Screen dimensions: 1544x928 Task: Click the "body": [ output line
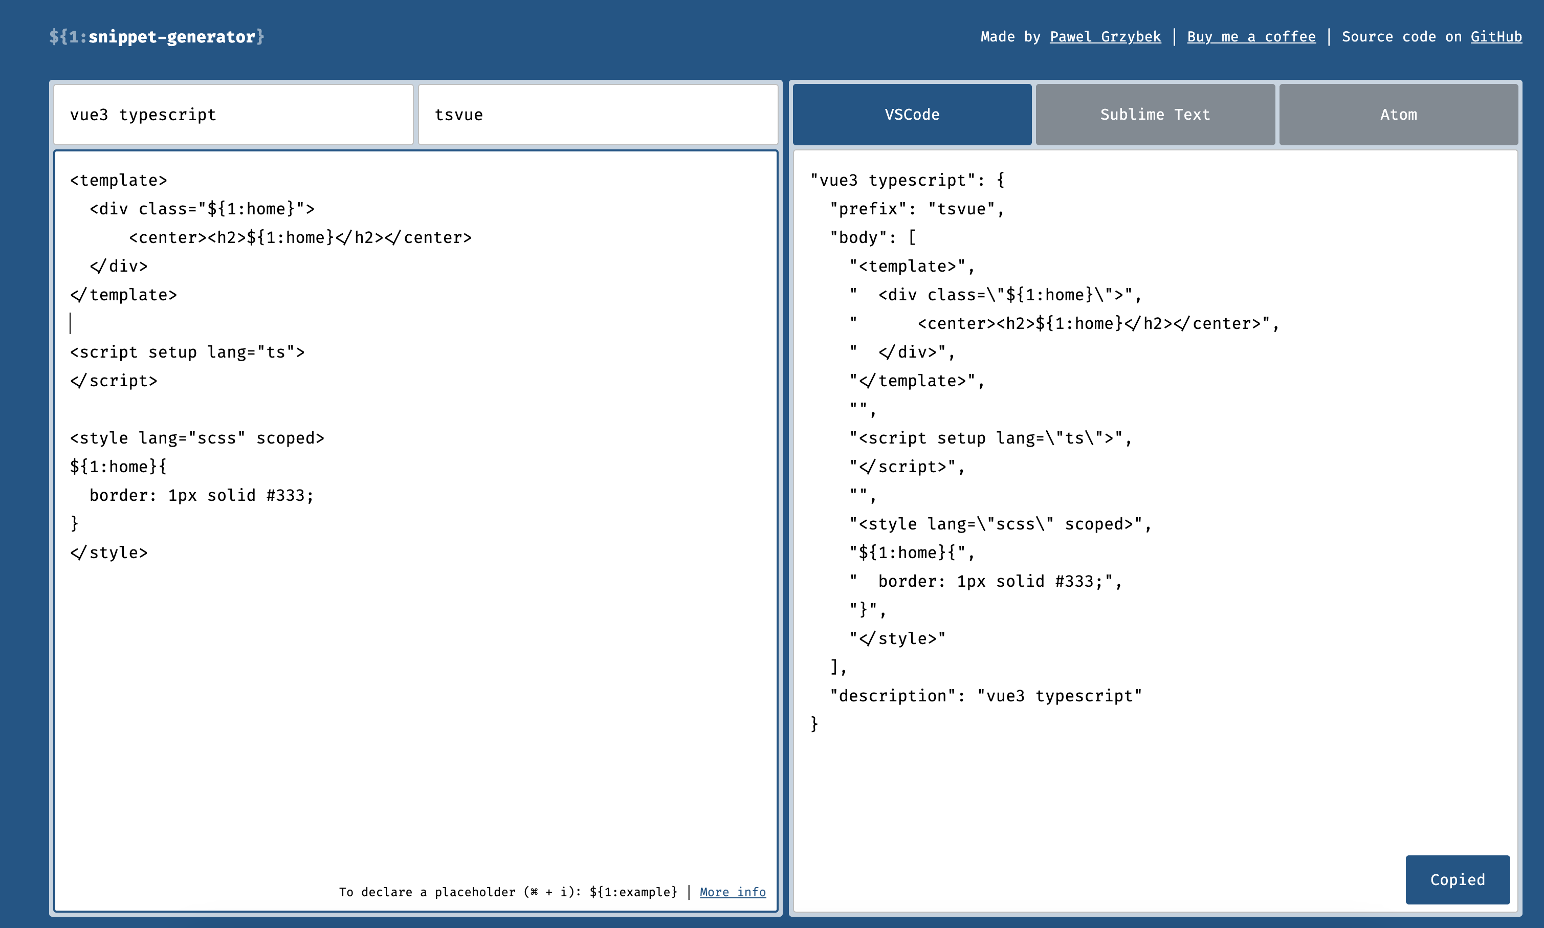(873, 238)
